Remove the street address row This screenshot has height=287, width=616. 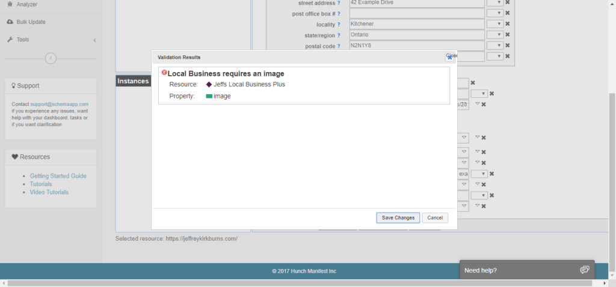pyautogui.click(x=508, y=2)
